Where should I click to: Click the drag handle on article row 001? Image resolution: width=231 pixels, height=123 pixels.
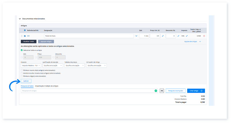(x=22, y=36)
